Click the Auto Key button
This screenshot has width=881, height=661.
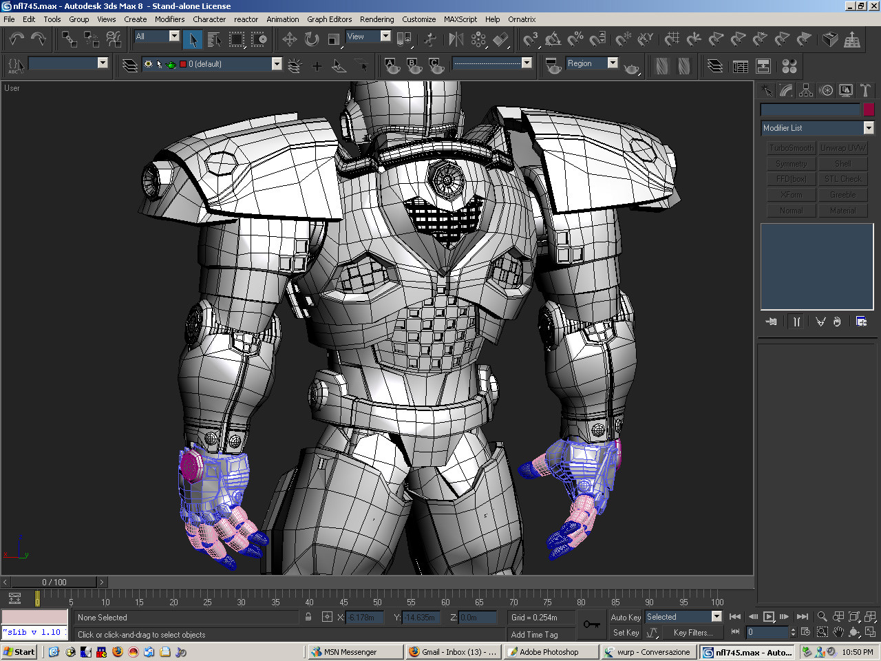[x=626, y=618]
